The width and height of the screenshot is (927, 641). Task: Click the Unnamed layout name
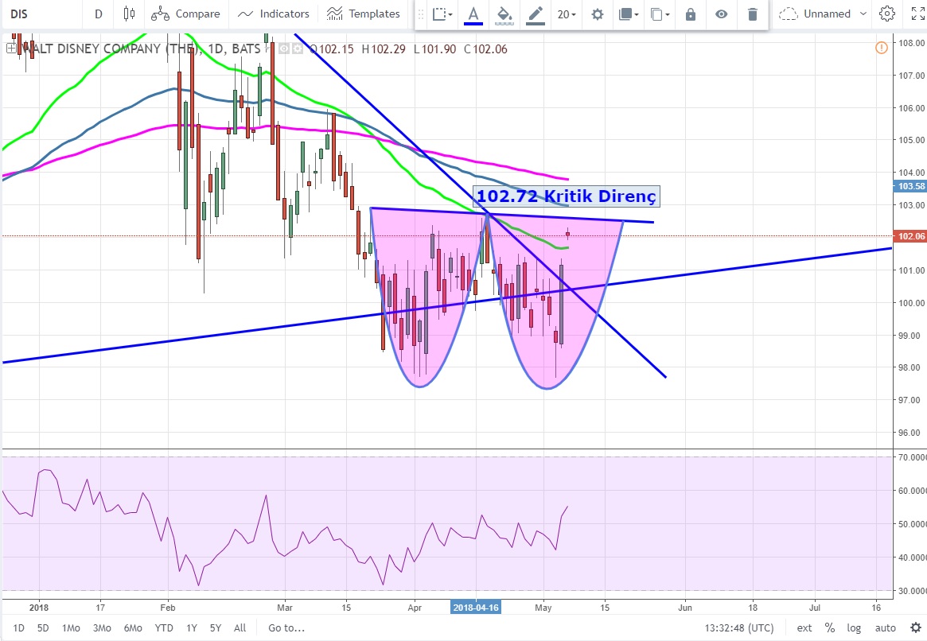click(827, 14)
